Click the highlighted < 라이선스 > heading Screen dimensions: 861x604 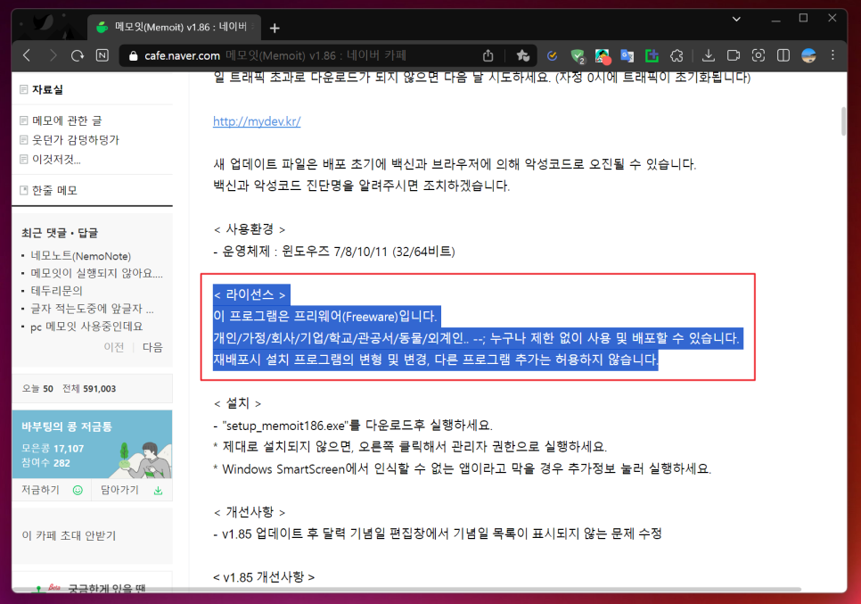pos(250,295)
